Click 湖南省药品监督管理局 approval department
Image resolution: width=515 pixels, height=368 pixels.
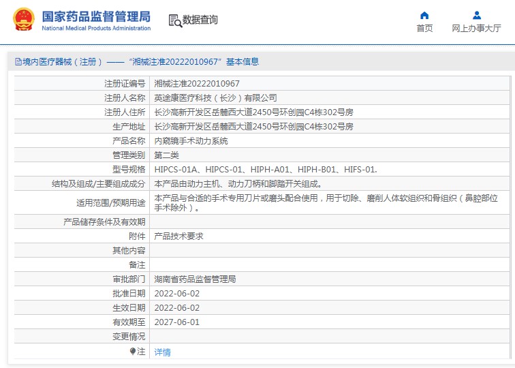click(x=195, y=279)
